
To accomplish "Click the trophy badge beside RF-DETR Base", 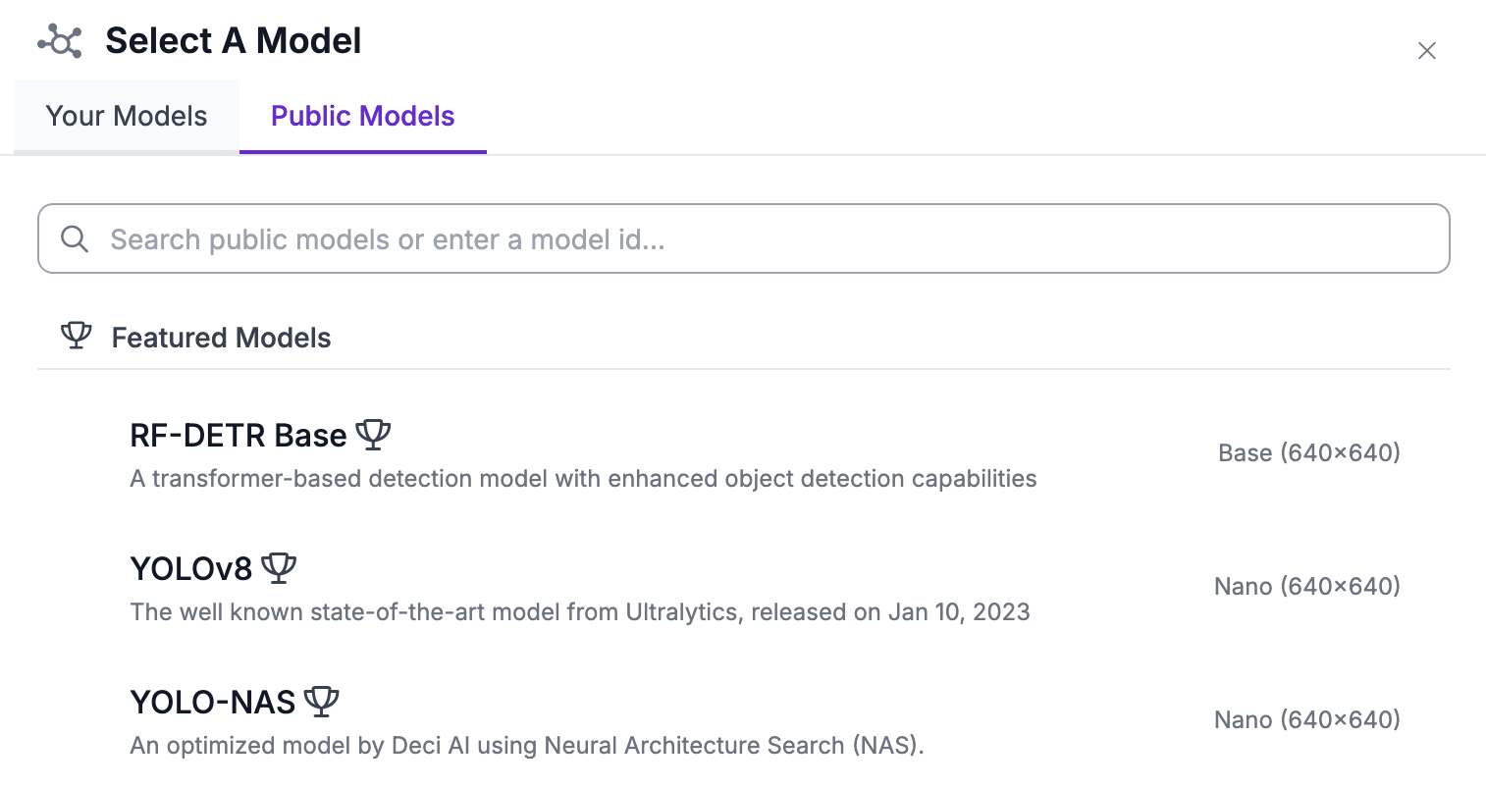I will [374, 434].
